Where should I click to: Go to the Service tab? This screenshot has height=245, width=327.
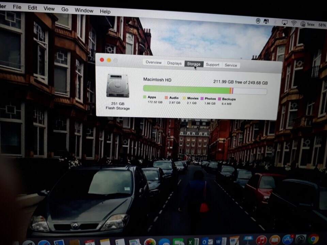point(231,65)
